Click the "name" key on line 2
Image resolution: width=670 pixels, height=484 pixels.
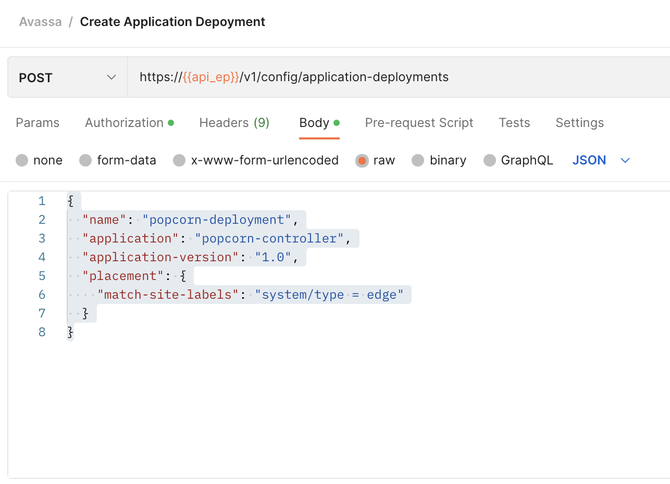point(104,220)
